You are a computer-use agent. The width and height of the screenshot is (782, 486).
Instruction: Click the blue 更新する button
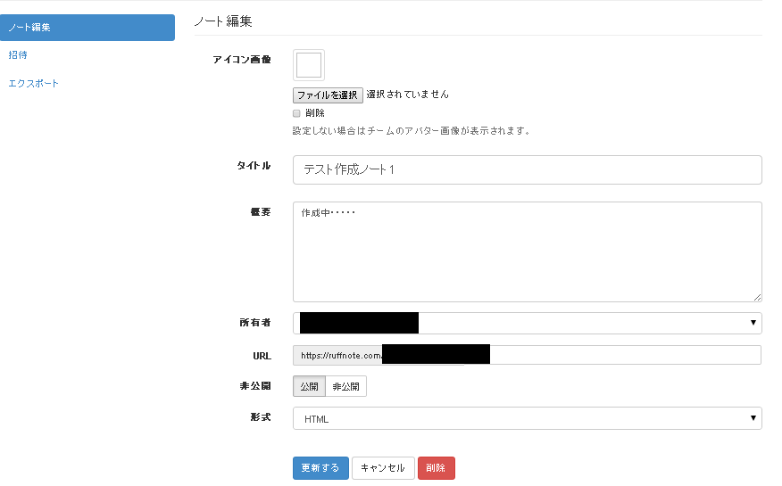tap(320, 468)
